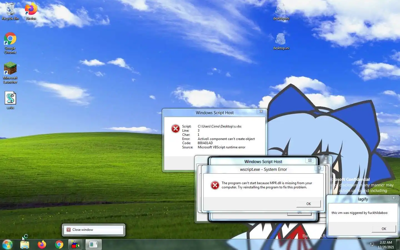
Task: Click the wscript.exe - System Error title bar
Action: tap(263, 169)
